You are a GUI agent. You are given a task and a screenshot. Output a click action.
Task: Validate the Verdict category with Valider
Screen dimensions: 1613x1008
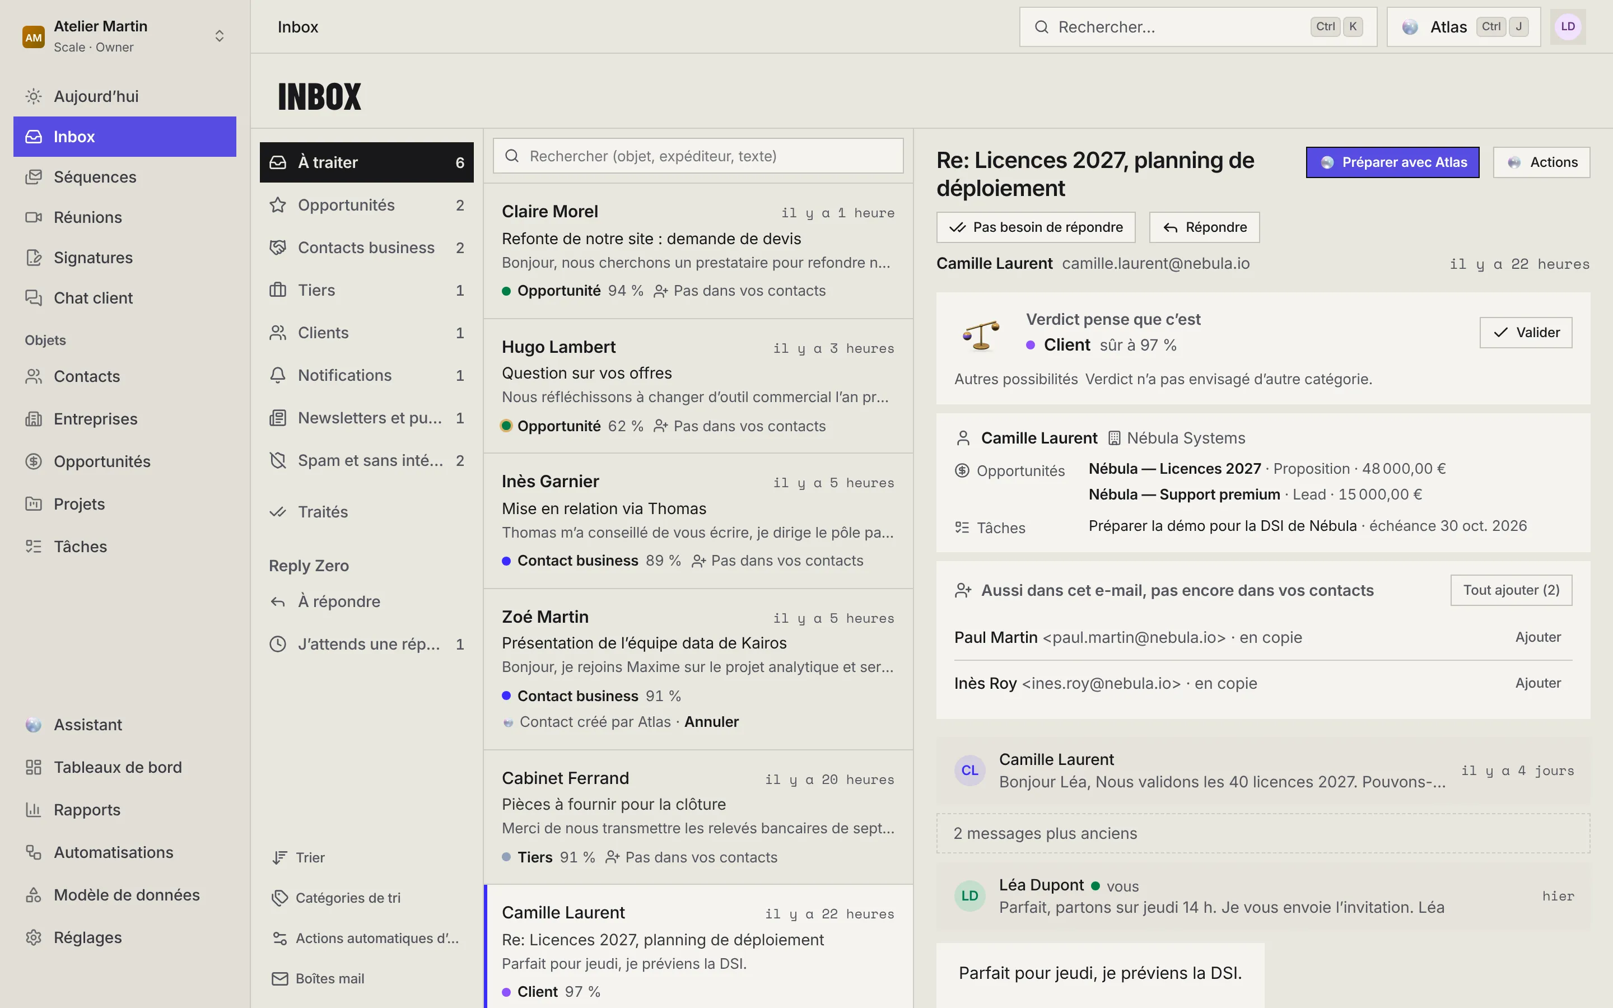point(1526,333)
